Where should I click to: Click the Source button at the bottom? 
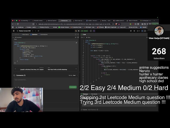tap(84, 110)
